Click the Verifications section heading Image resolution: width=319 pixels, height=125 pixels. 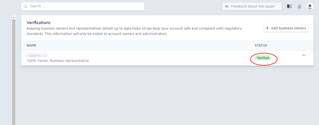pos(38,22)
